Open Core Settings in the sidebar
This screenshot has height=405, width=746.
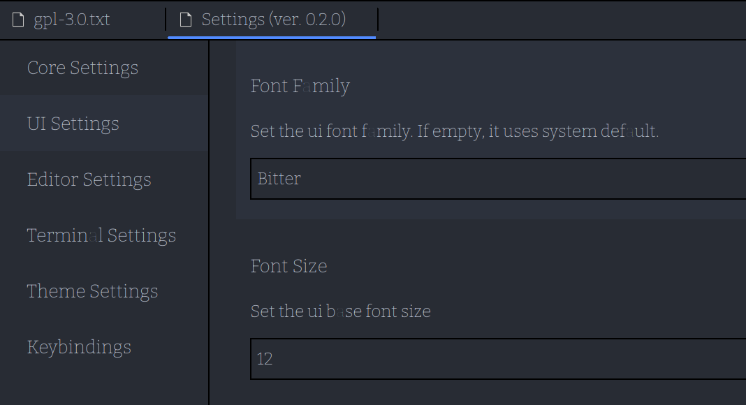(82, 68)
